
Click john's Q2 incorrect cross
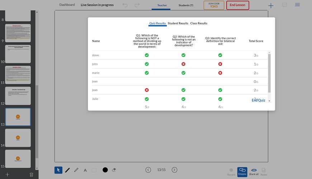tap(184, 64)
